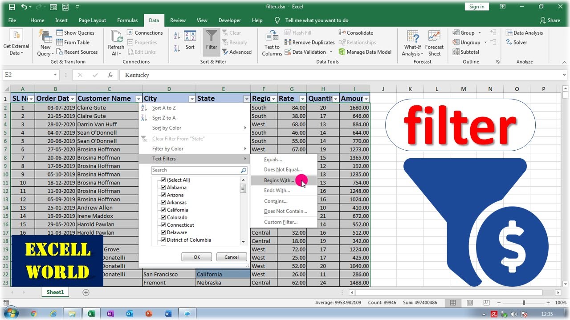This screenshot has width=570, height=320.
Task: Open the Page Layout ribbon tab
Action: (92, 20)
